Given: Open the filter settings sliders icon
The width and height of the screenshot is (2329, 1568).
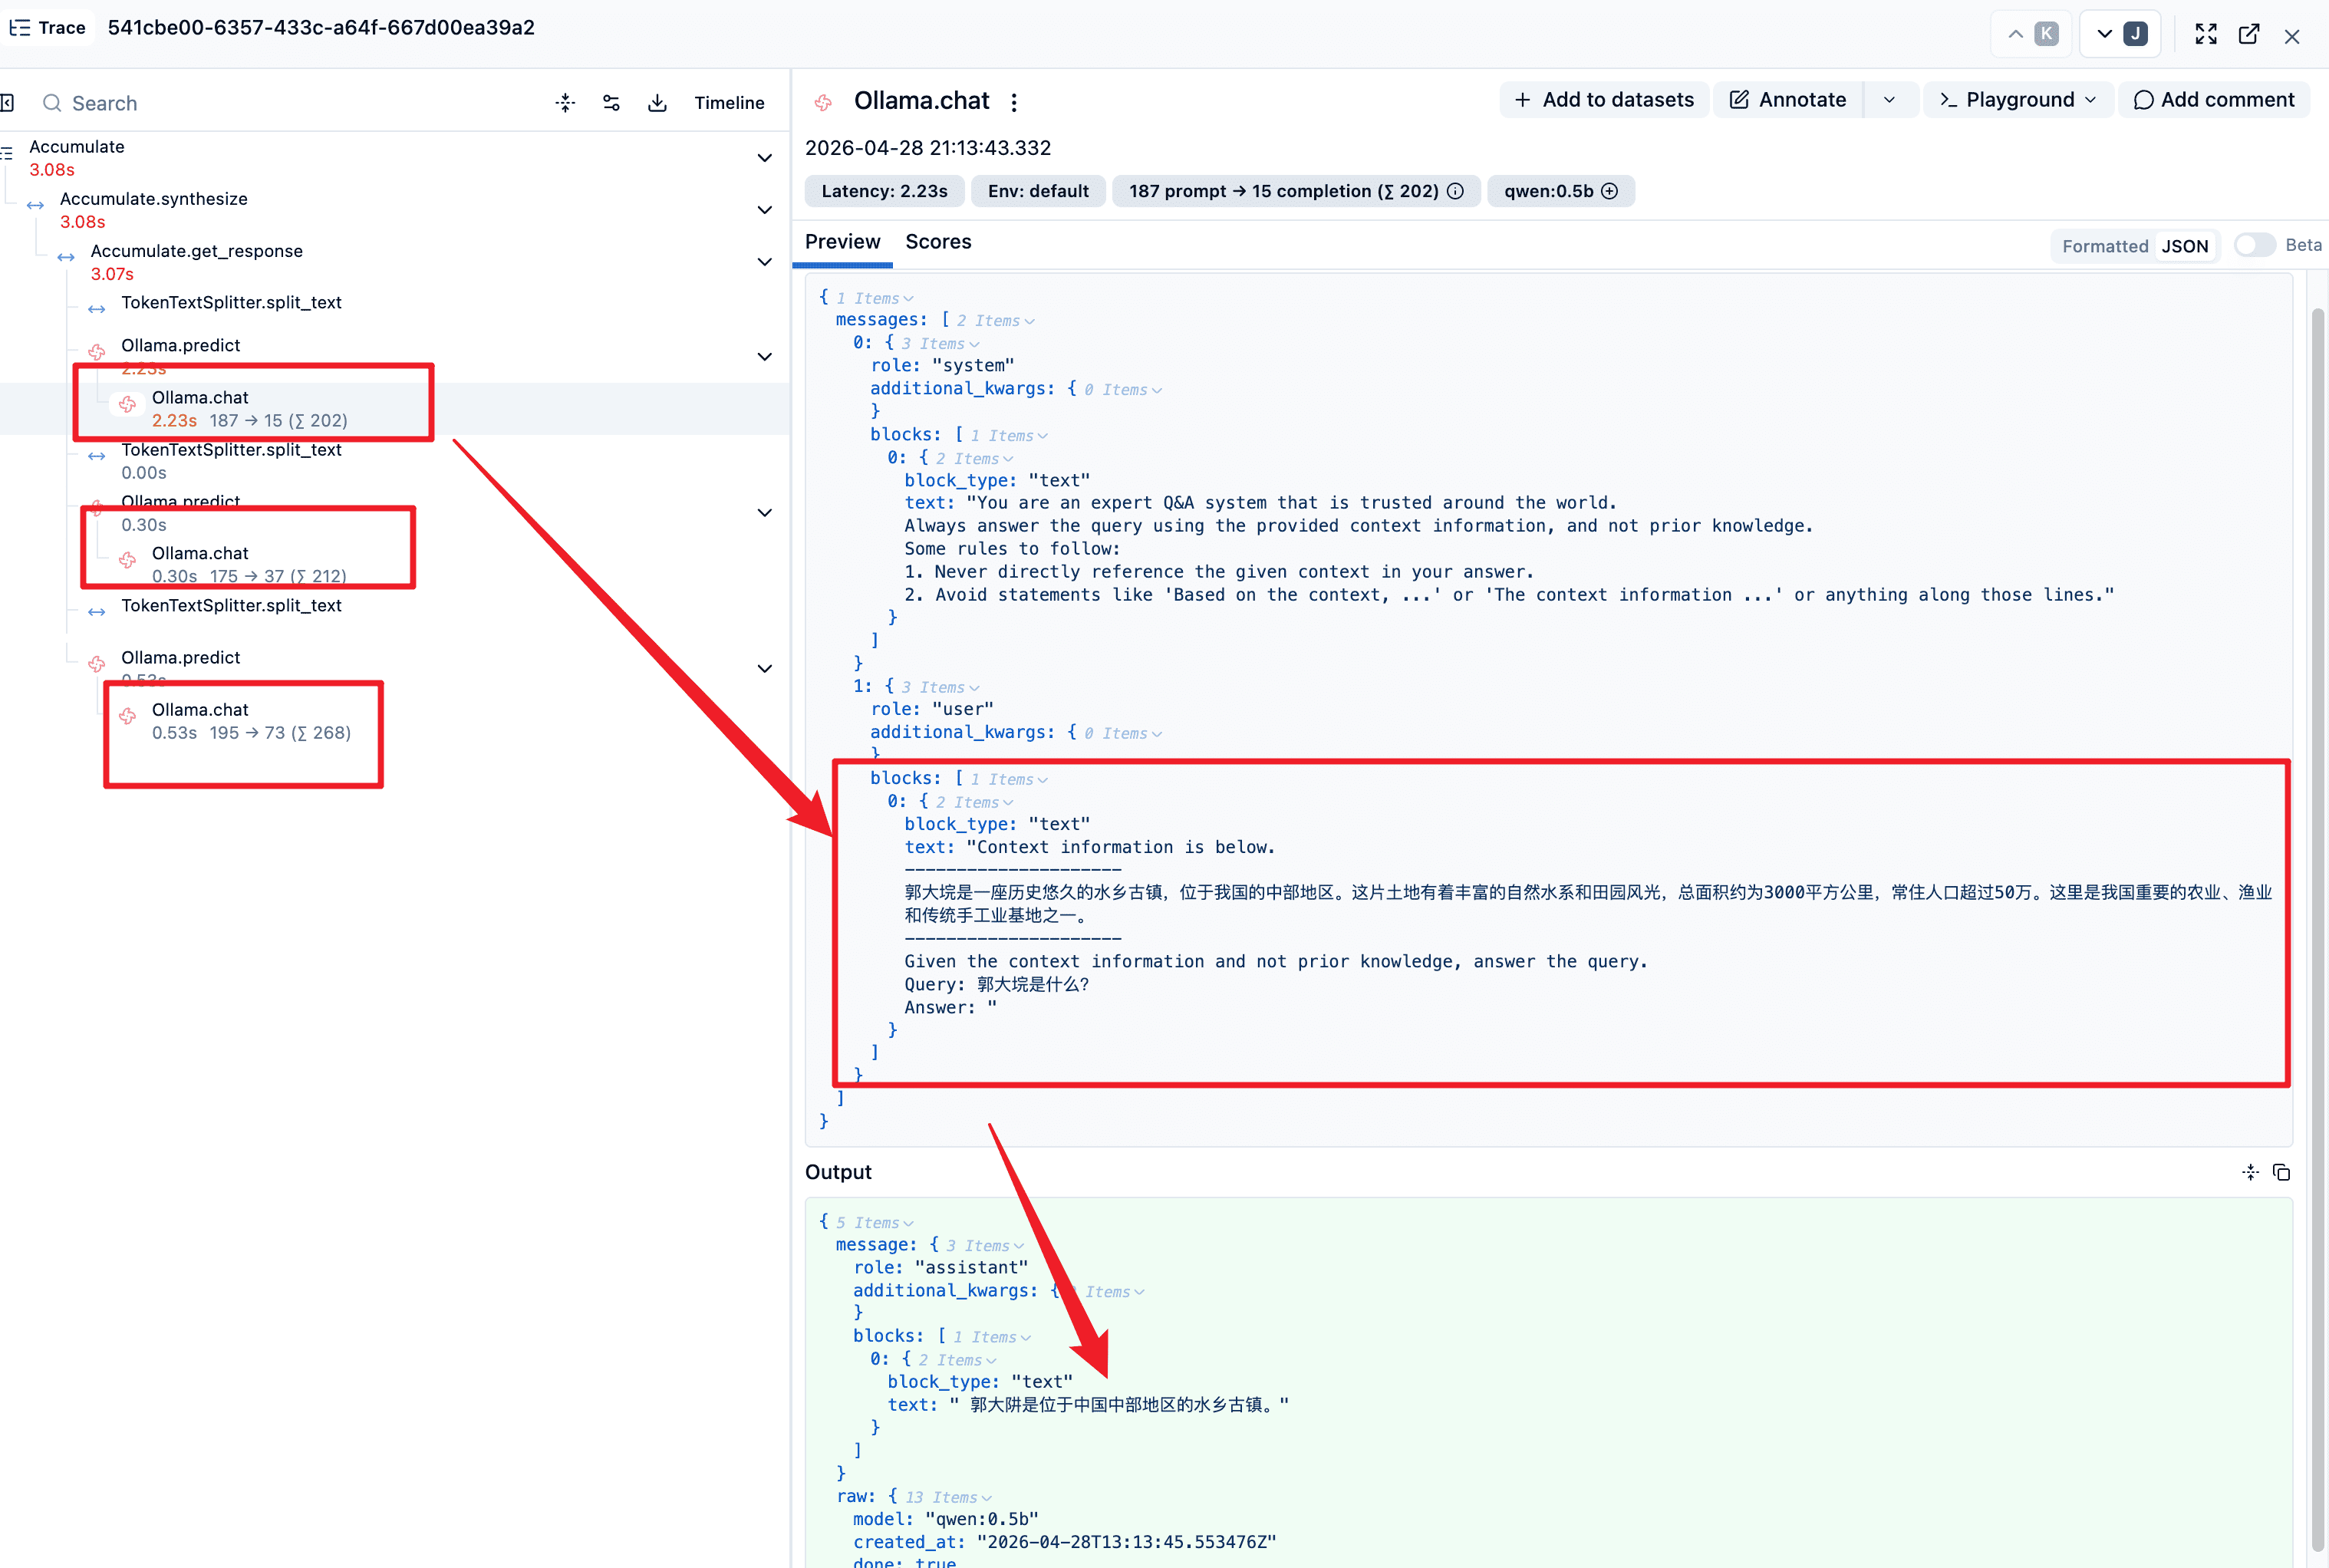Looking at the screenshot, I should tap(611, 103).
